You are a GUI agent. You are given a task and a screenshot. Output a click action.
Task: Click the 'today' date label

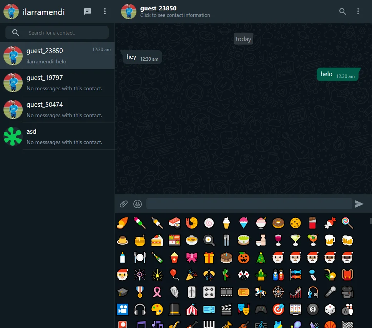point(243,39)
